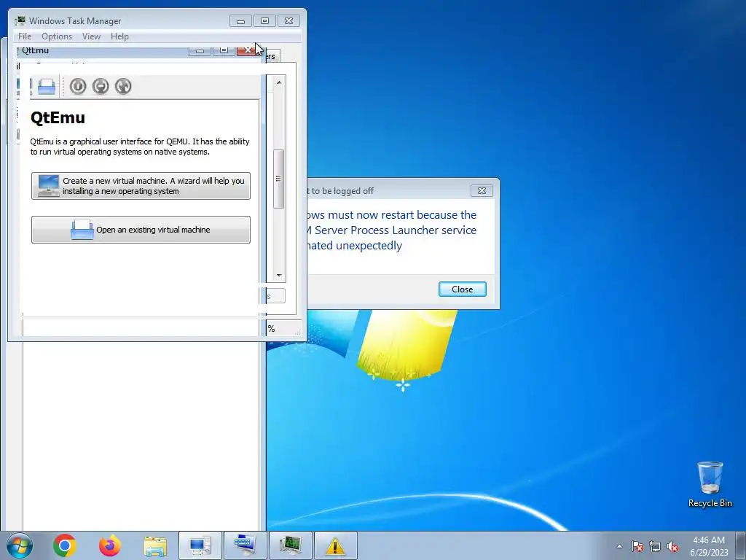This screenshot has height=560, width=746.
Task: Create a new virtual machine in QtEmu
Action: [x=141, y=186]
